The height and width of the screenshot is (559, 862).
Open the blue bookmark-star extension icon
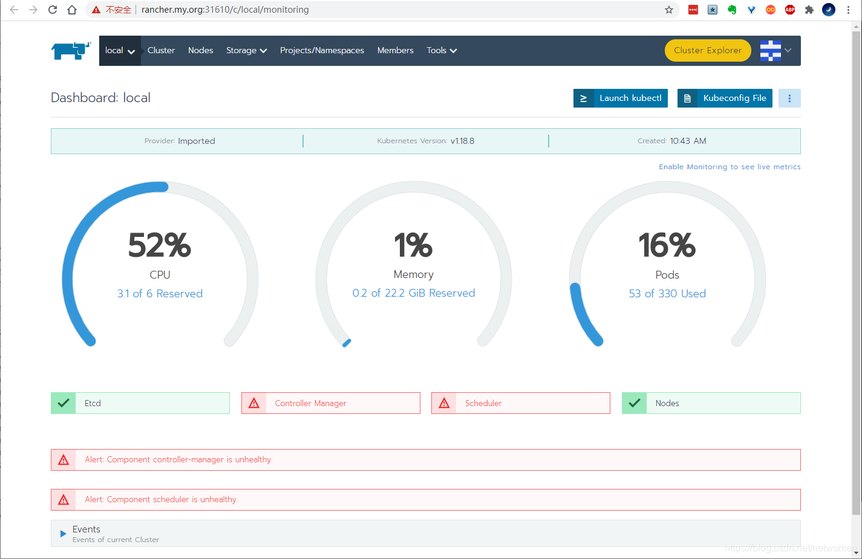[x=713, y=10]
